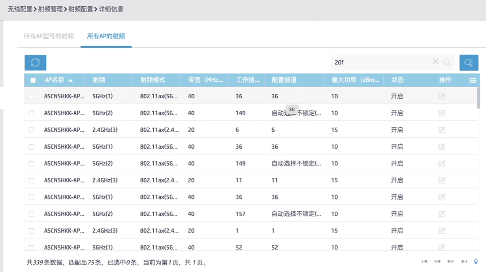This screenshot has height=272, width=486.
Task: Click the 最大功率 (dBm) column header
Action: [x=356, y=80]
